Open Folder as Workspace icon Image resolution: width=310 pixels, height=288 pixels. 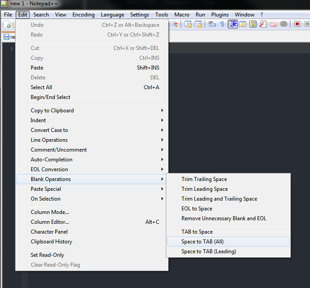coord(274,24)
